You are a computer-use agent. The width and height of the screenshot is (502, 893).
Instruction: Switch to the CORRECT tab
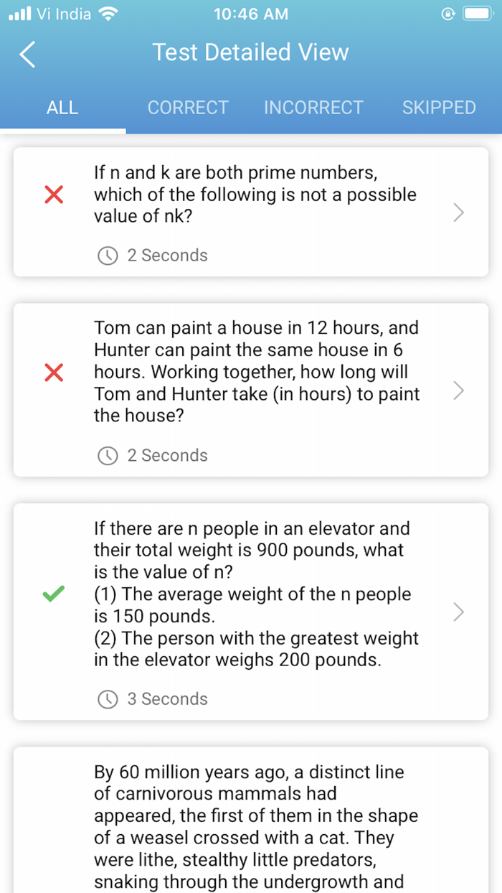click(x=188, y=107)
